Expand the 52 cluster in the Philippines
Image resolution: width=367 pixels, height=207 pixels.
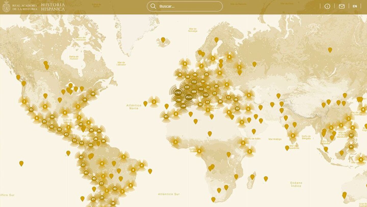[351, 135]
